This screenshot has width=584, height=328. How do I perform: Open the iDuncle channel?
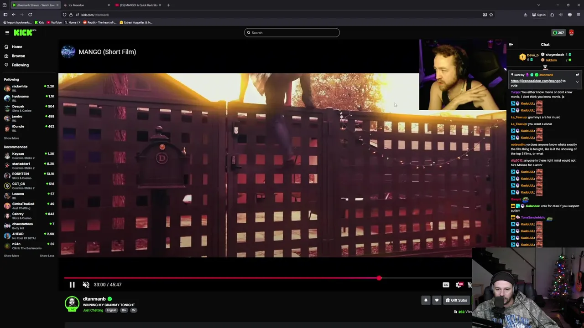tap(29, 128)
